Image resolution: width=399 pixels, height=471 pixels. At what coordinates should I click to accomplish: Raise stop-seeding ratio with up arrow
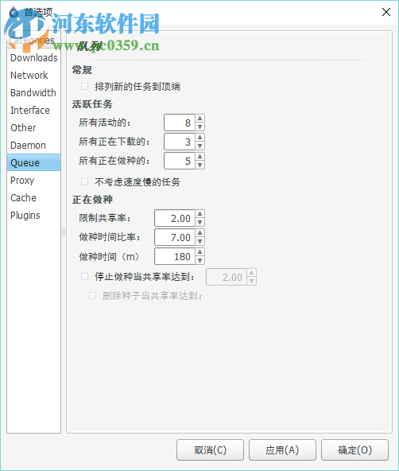tap(251, 272)
